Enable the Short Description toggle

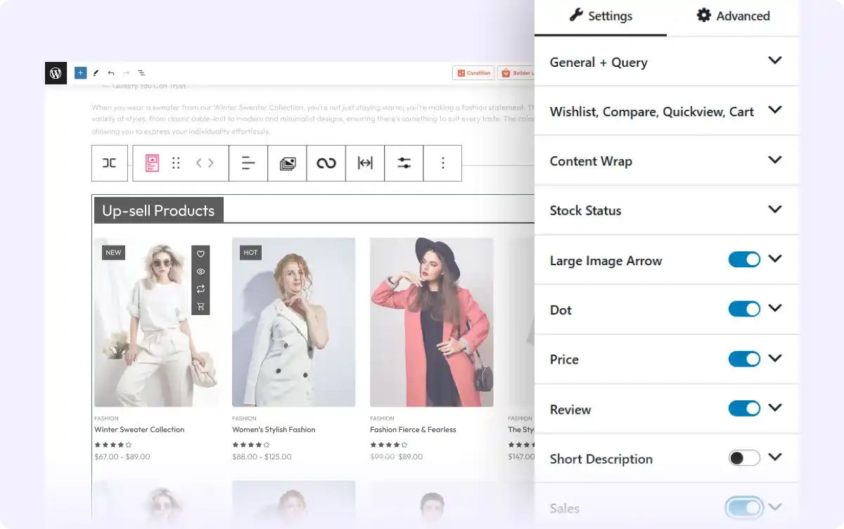[743, 458]
